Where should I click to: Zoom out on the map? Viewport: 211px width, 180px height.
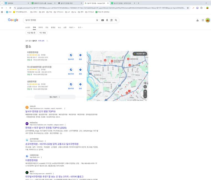coord(145,96)
